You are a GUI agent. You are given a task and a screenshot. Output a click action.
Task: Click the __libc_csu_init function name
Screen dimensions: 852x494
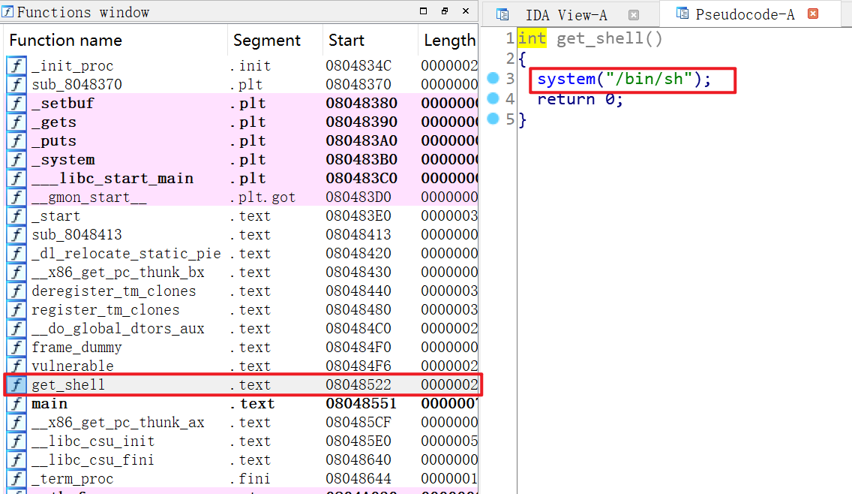[93, 441]
